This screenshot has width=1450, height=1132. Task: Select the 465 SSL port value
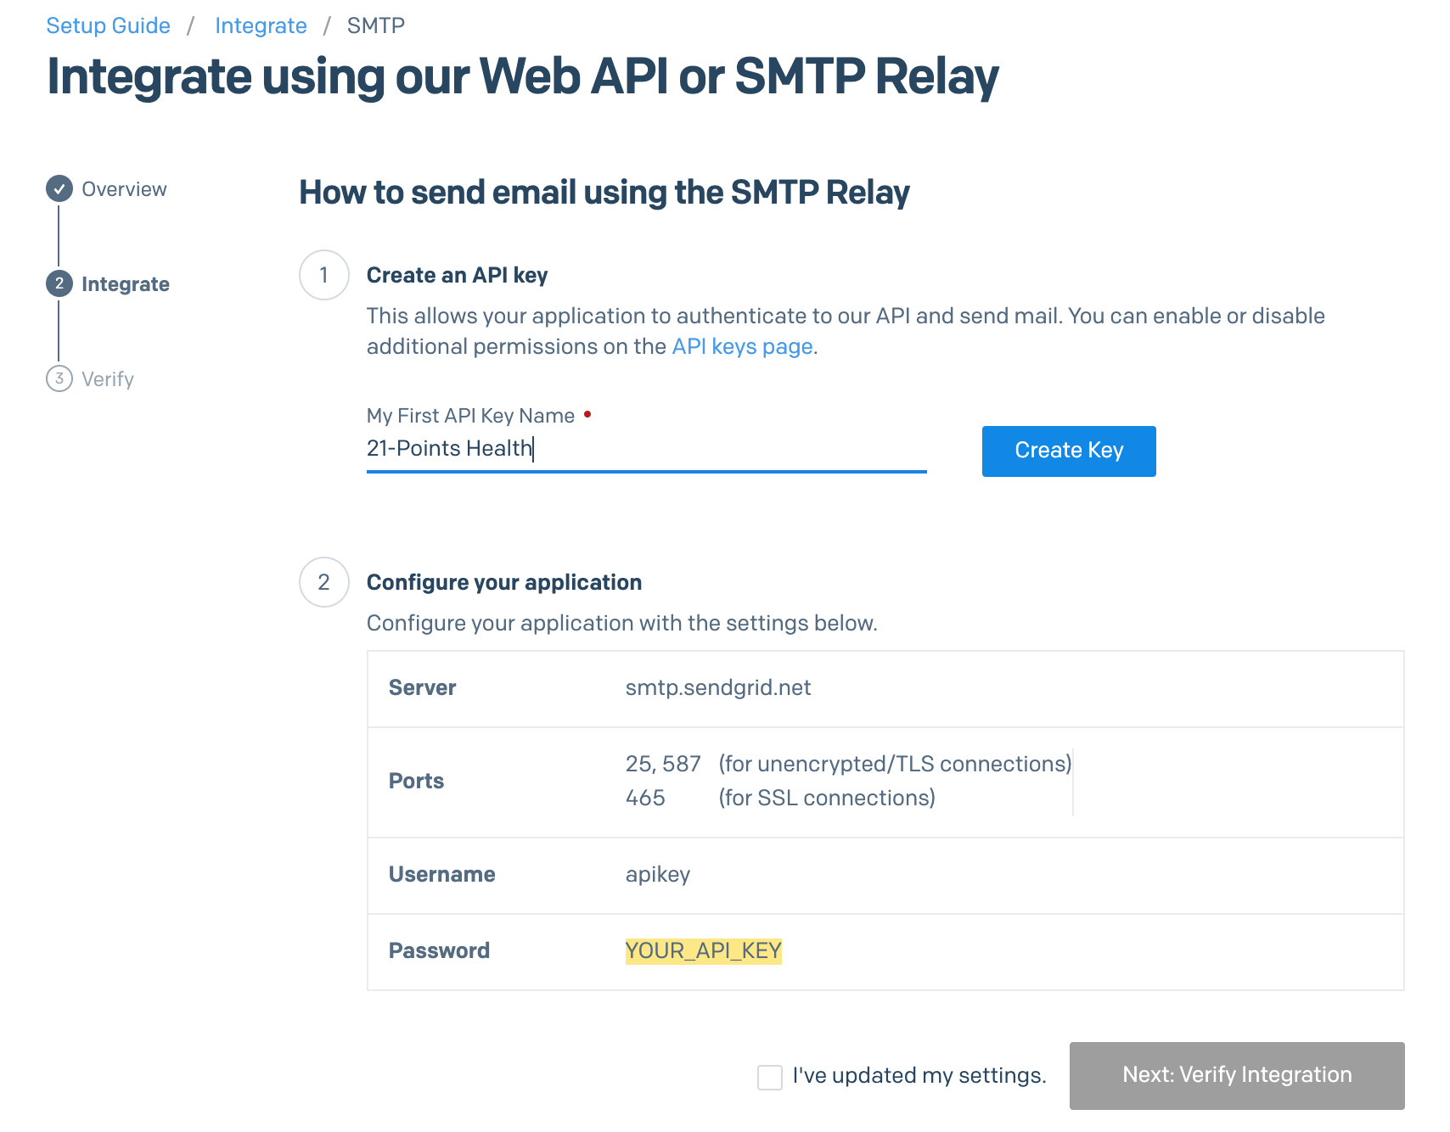pos(645,798)
